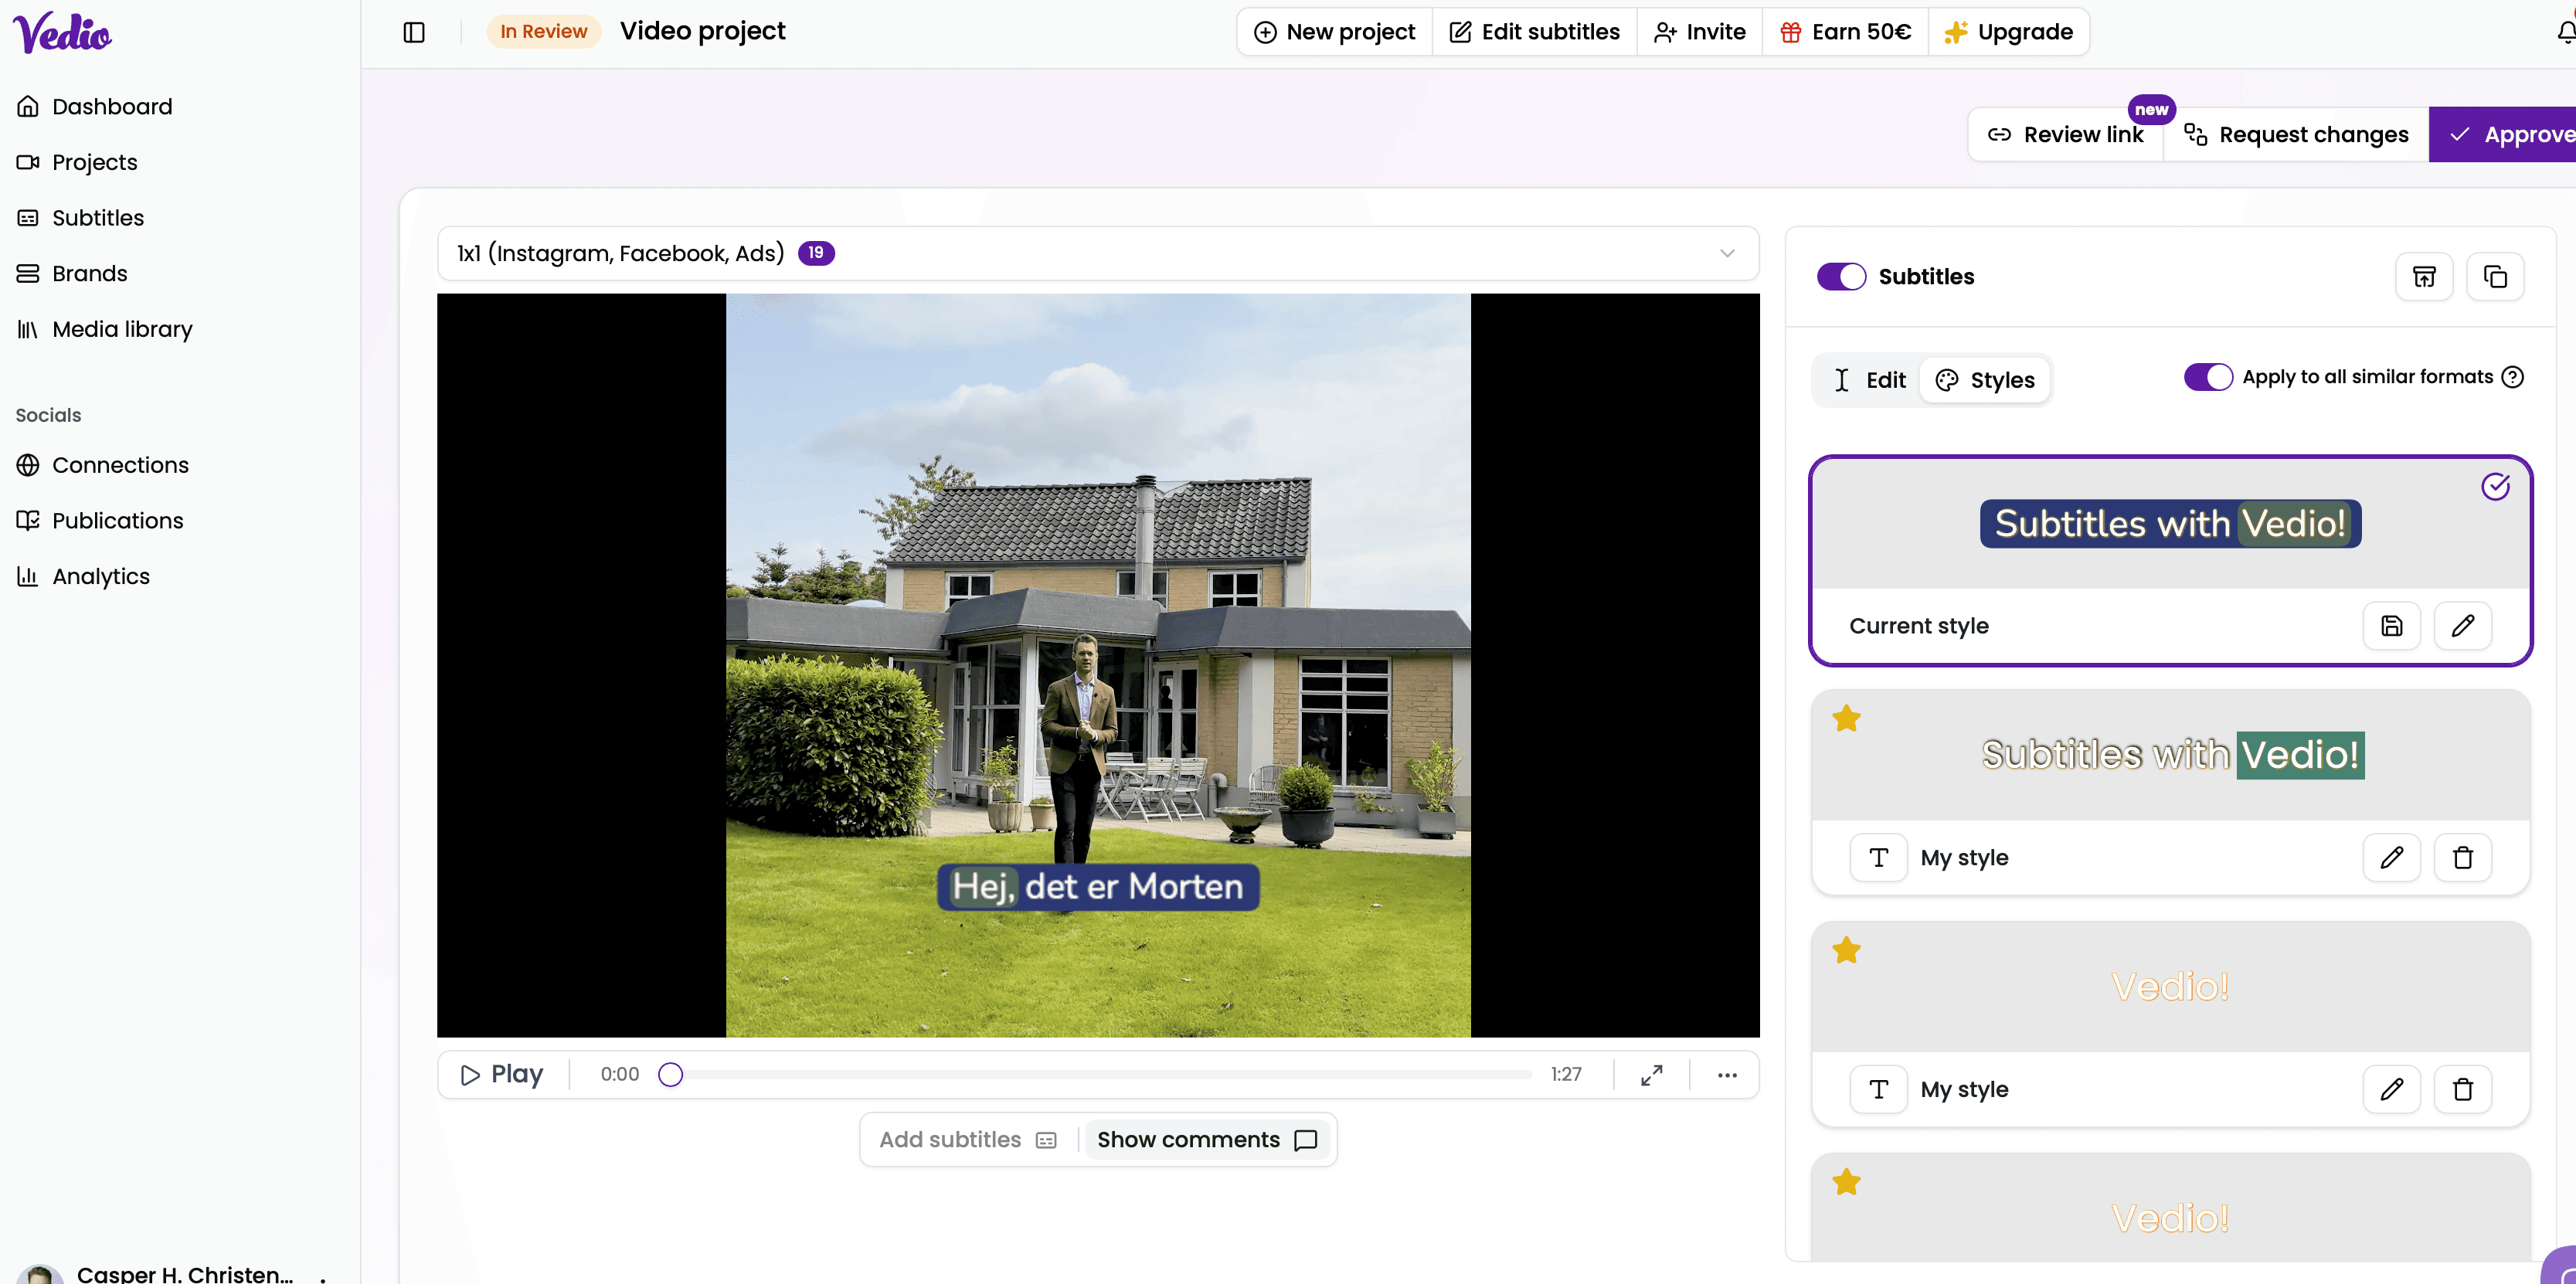This screenshot has height=1284, width=2576.
Task: Toggle the sidebar collapse icon
Action: click(x=414, y=32)
